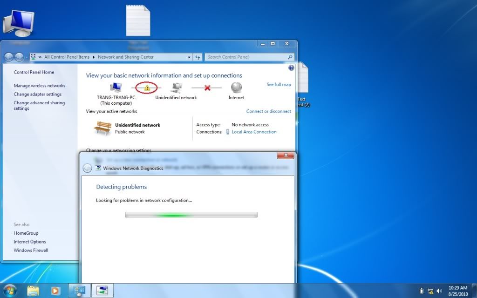The height and width of the screenshot is (298, 477).
Task: Expand arrow after All Control Panel Items
Action: 94,57
